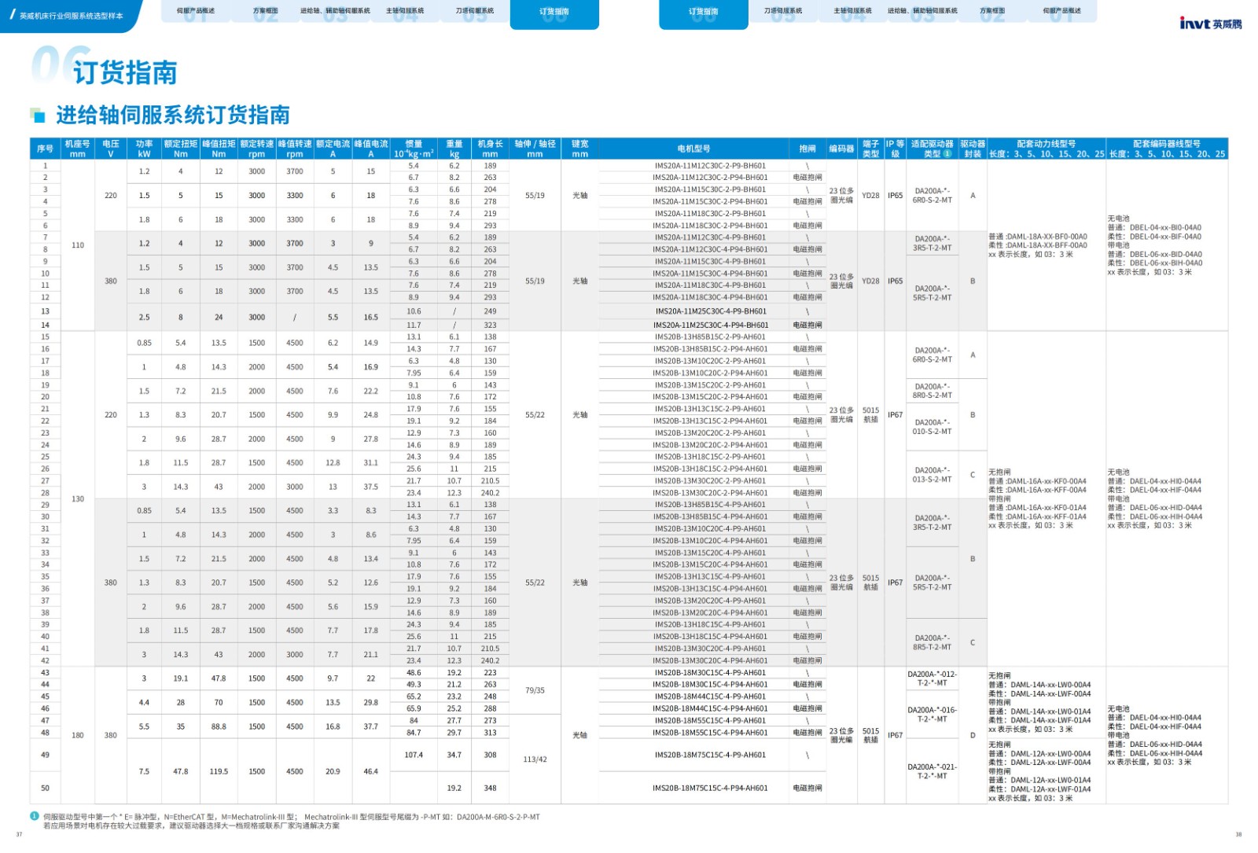The width and height of the screenshot is (1258, 853).
Task: Click the circled 1 footnote icon below the table
Action: [x=35, y=817]
